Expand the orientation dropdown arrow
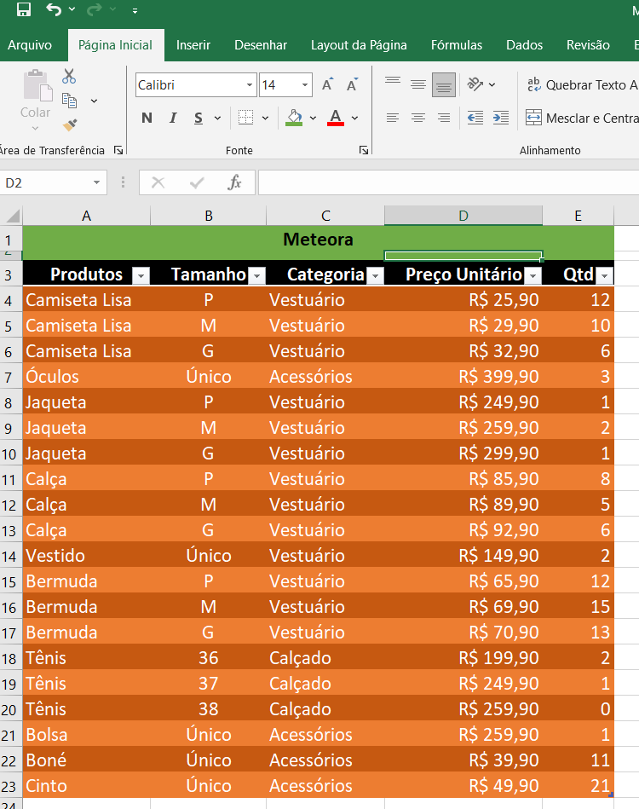639x809 pixels. (492, 84)
